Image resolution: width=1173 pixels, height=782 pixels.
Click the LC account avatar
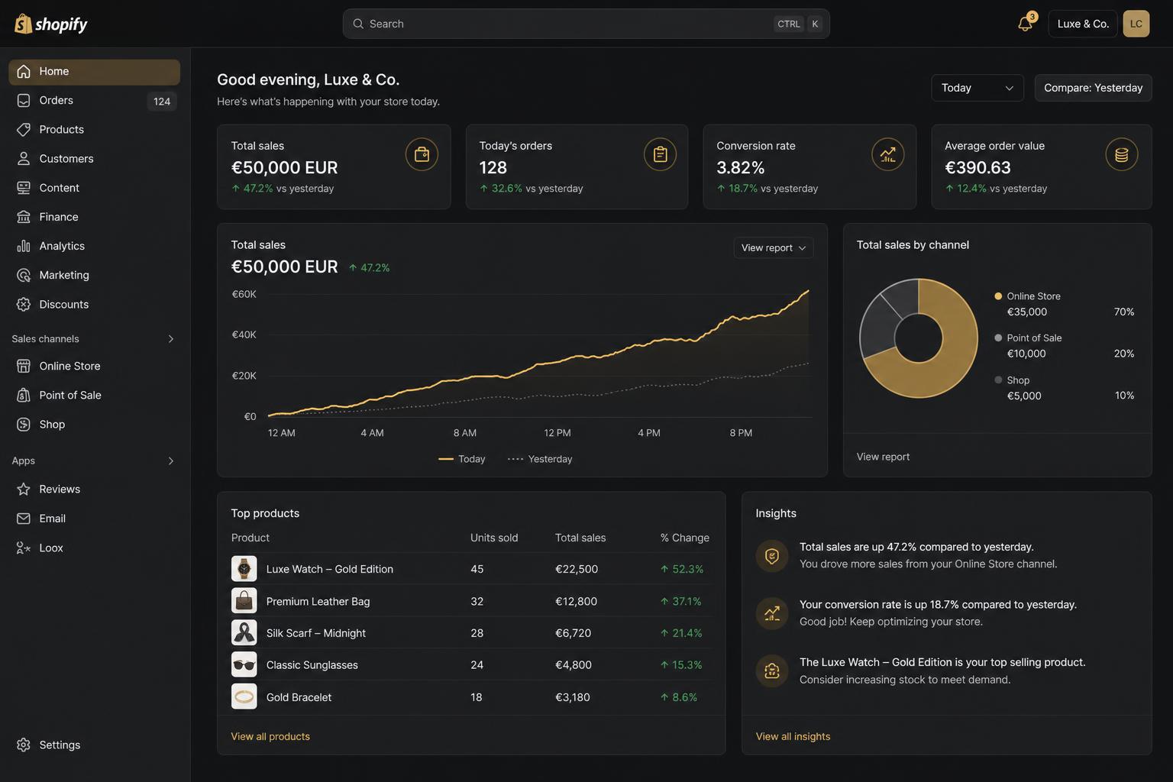(1136, 24)
